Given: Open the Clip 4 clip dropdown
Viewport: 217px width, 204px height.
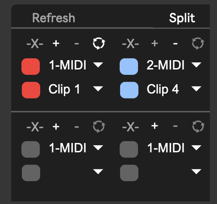Looking at the screenshot, I should click(x=196, y=89).
